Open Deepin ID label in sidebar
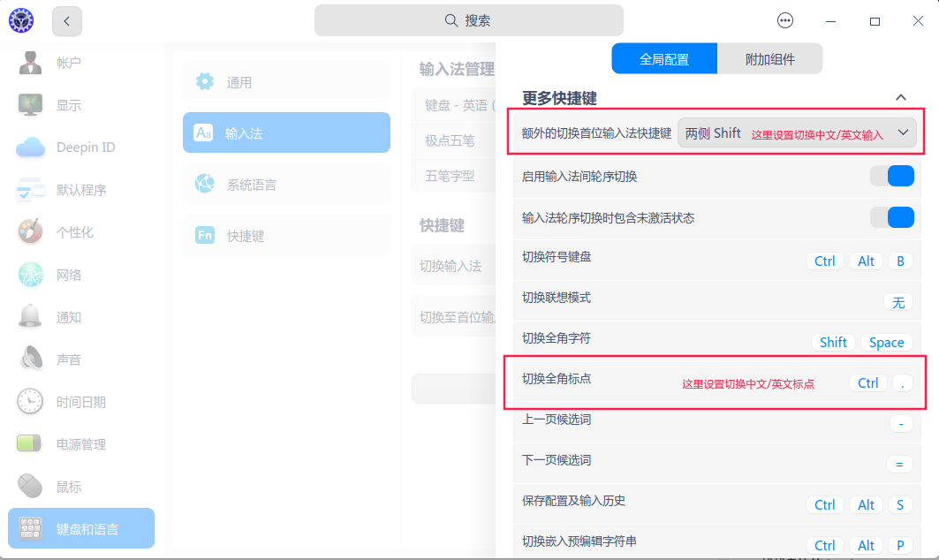 86,148
